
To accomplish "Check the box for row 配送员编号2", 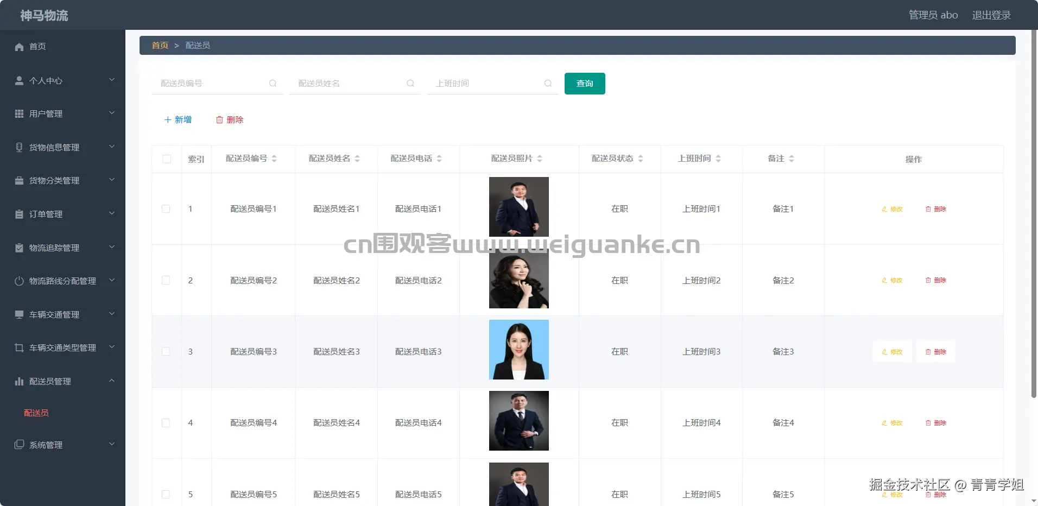I will point(166,280).
